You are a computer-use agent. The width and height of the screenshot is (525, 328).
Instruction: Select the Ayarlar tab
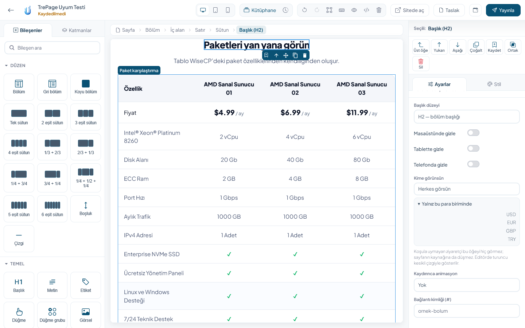(439, 84)
